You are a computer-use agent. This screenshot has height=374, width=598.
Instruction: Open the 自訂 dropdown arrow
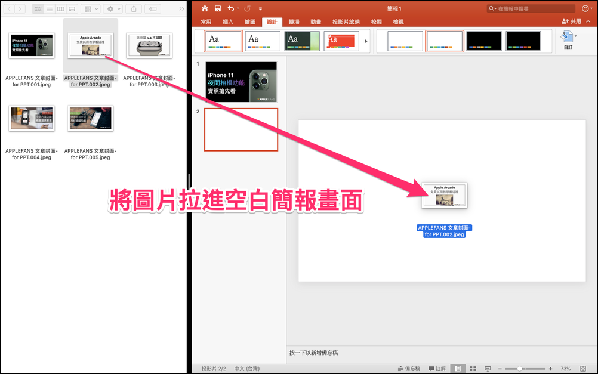(575, 36)
